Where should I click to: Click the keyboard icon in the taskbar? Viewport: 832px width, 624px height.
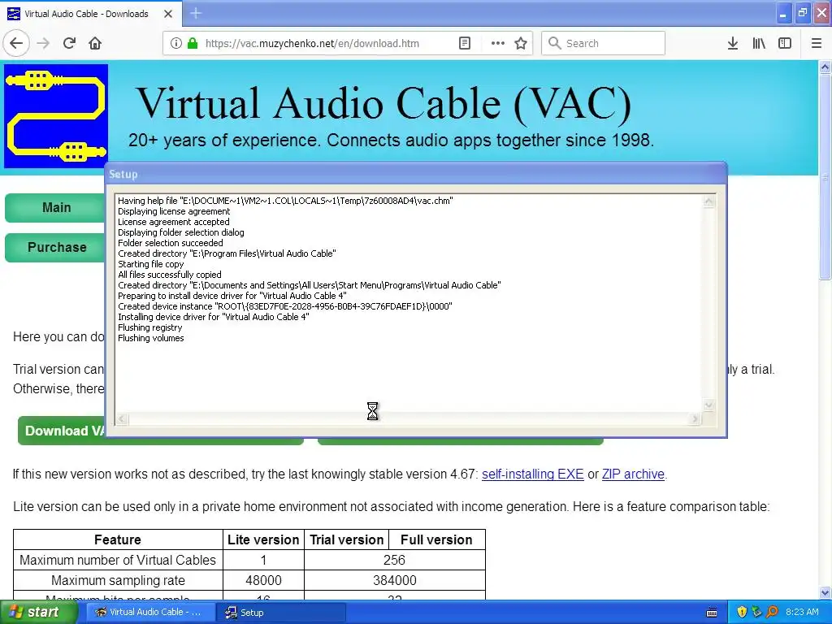click(x=712, y=613)
